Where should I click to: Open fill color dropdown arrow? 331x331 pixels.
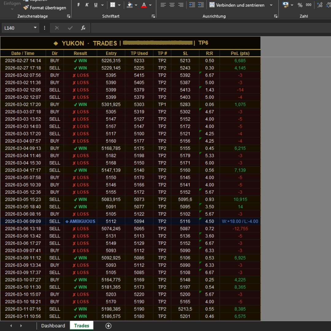click(x=136, y=5)
